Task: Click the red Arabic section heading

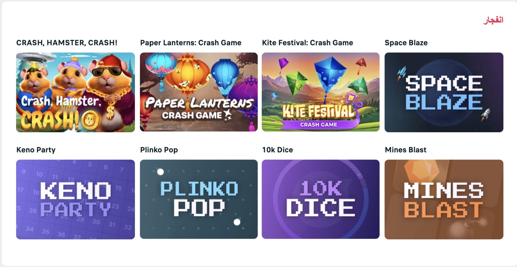Action: [493, 20]
